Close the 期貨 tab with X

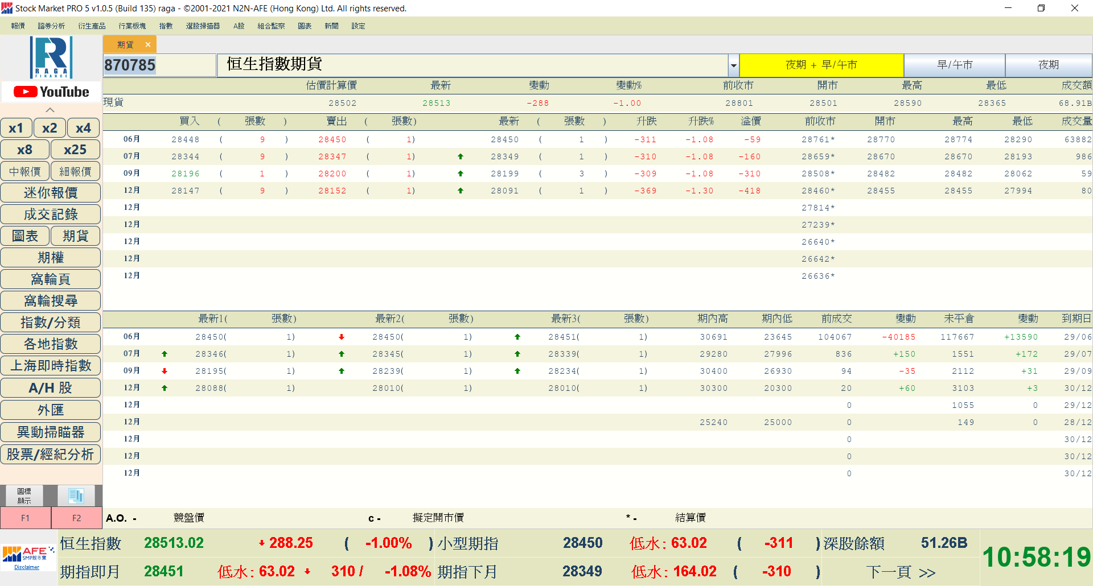(148, 44)
